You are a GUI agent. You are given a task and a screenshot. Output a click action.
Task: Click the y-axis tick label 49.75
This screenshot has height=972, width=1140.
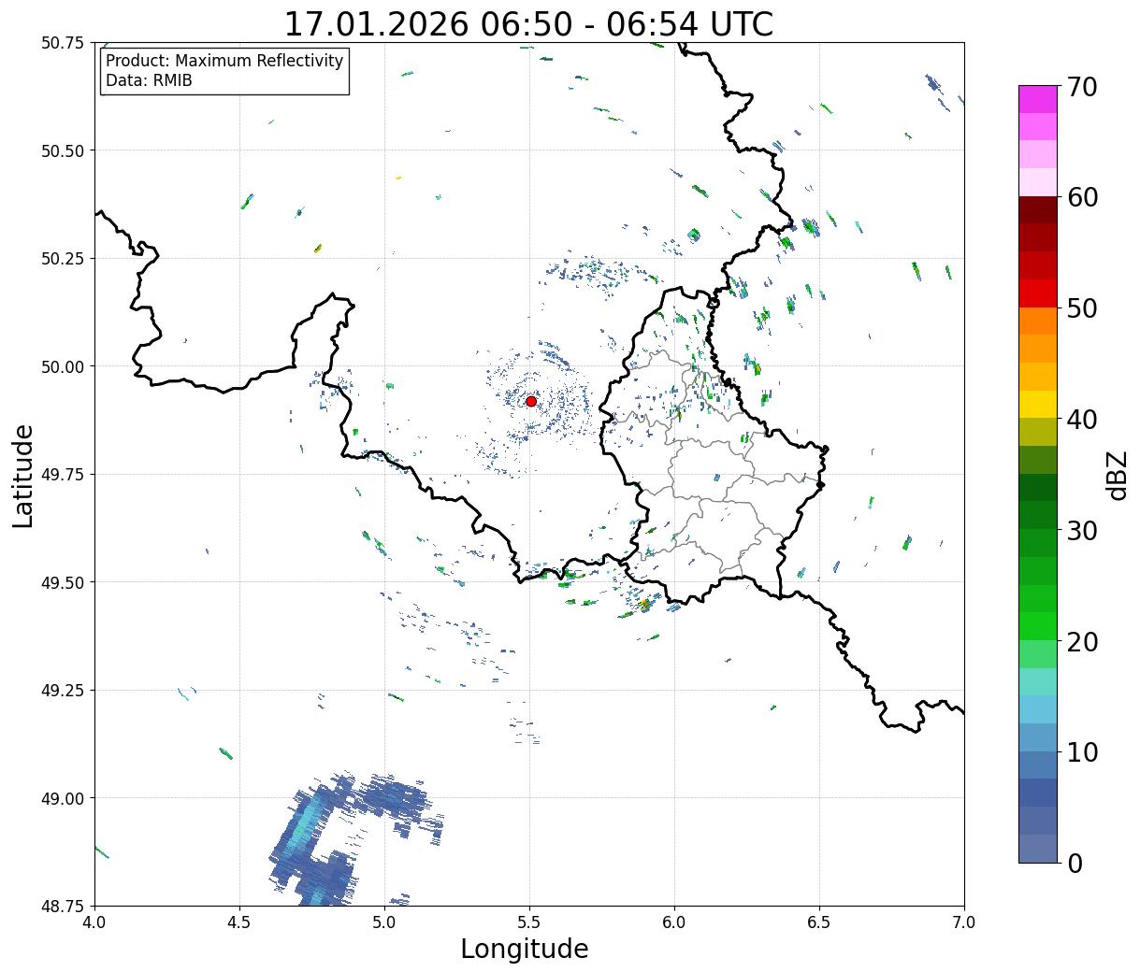point(63,475)
